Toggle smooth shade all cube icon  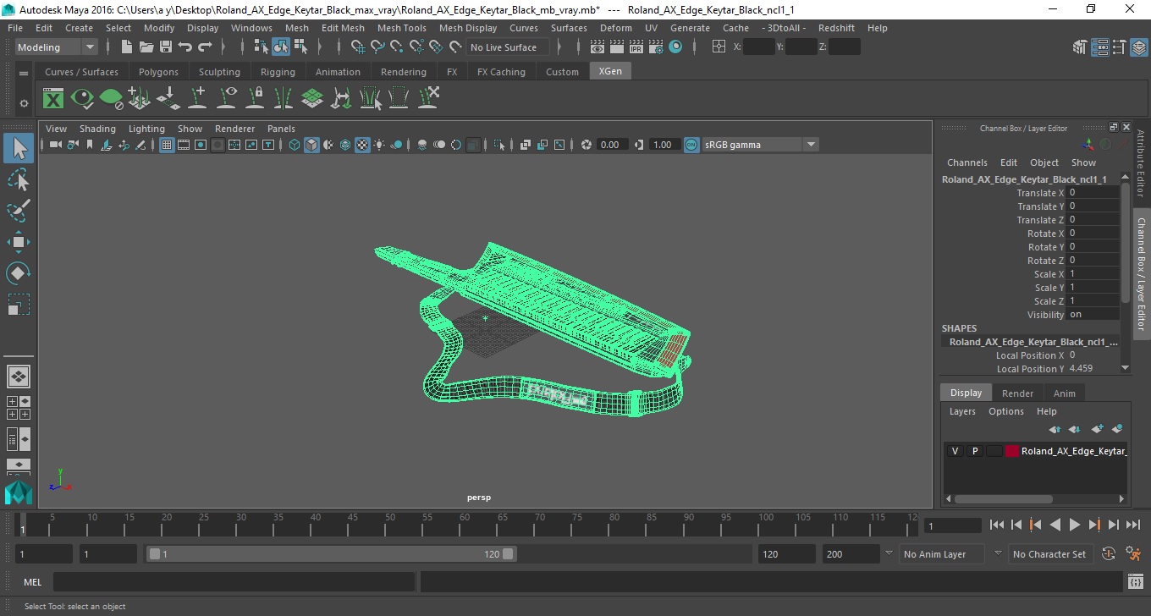pos(311,145)
